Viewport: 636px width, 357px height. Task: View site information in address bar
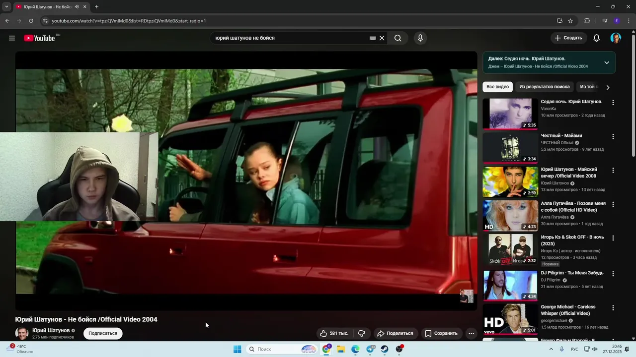45,21
